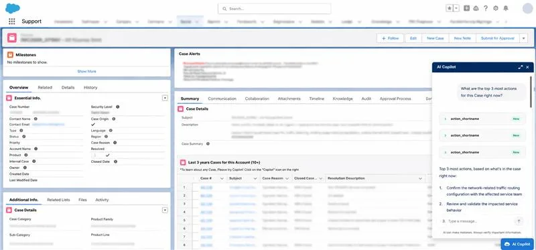
Task: Switch to the Details tab
Action: click(x=68, y=88)
